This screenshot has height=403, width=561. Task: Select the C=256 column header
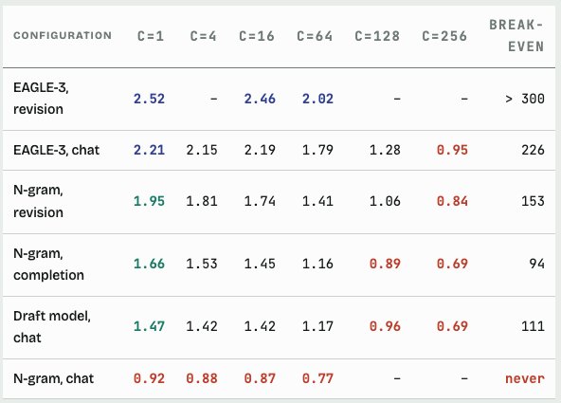coord(444,36)
